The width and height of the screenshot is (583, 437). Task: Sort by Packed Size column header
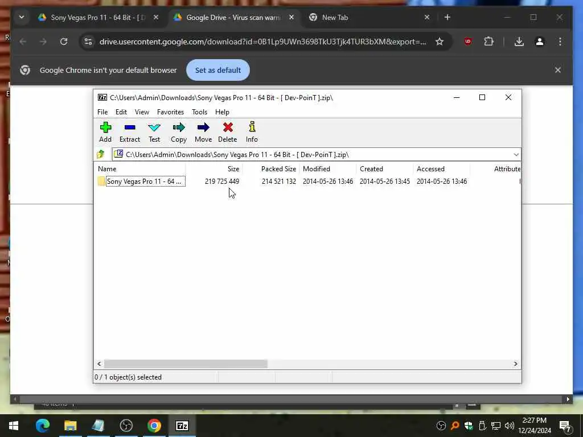point(271,168)
